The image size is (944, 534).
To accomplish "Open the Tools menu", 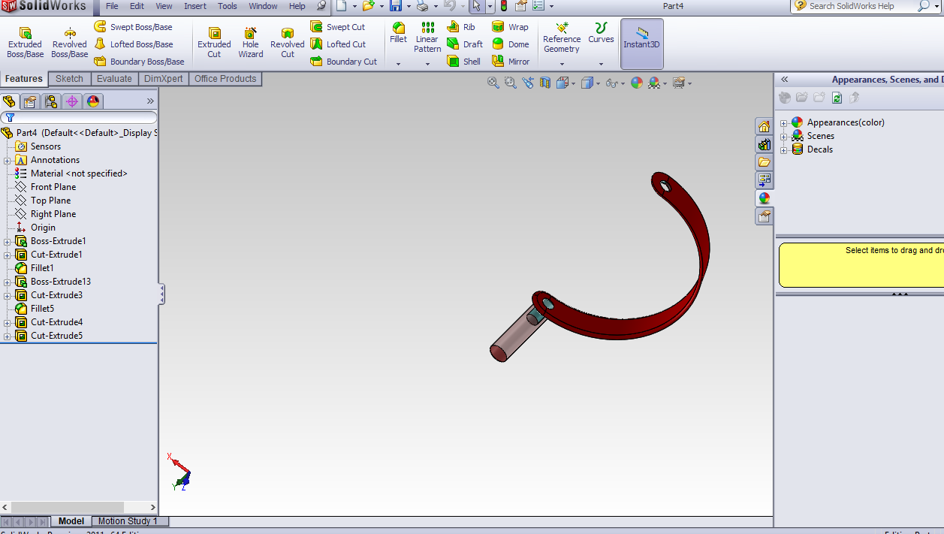I will tap(228, 6).
